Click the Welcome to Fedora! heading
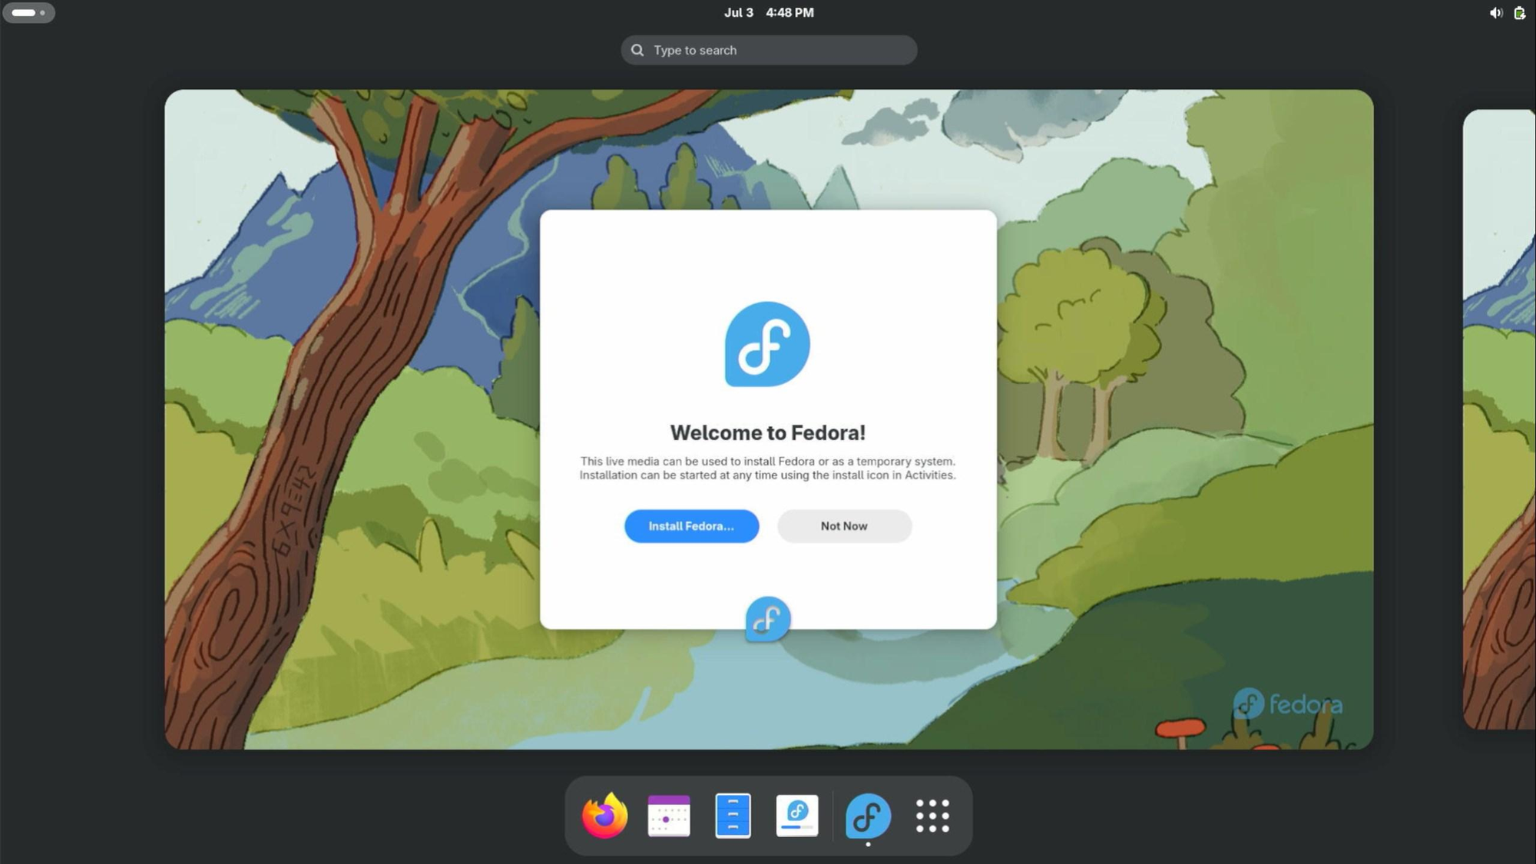 click(767, 432)
